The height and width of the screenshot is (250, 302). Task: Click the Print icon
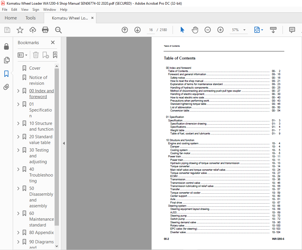point(45,30)
